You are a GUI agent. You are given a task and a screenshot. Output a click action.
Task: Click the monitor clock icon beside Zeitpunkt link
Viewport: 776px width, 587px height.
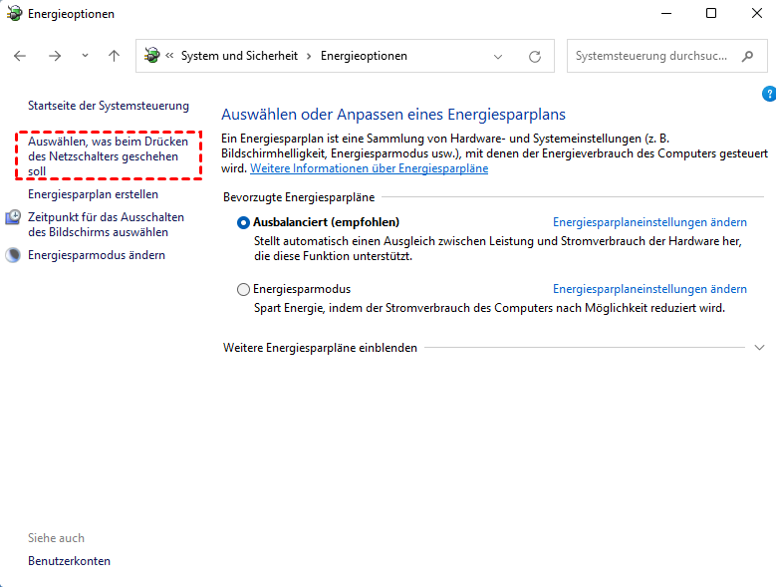point(13,217)
